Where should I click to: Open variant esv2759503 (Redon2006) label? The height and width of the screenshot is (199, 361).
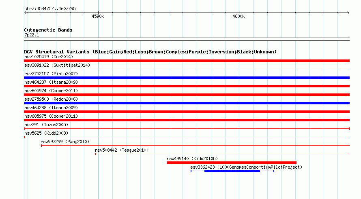[x=51, y=99]
